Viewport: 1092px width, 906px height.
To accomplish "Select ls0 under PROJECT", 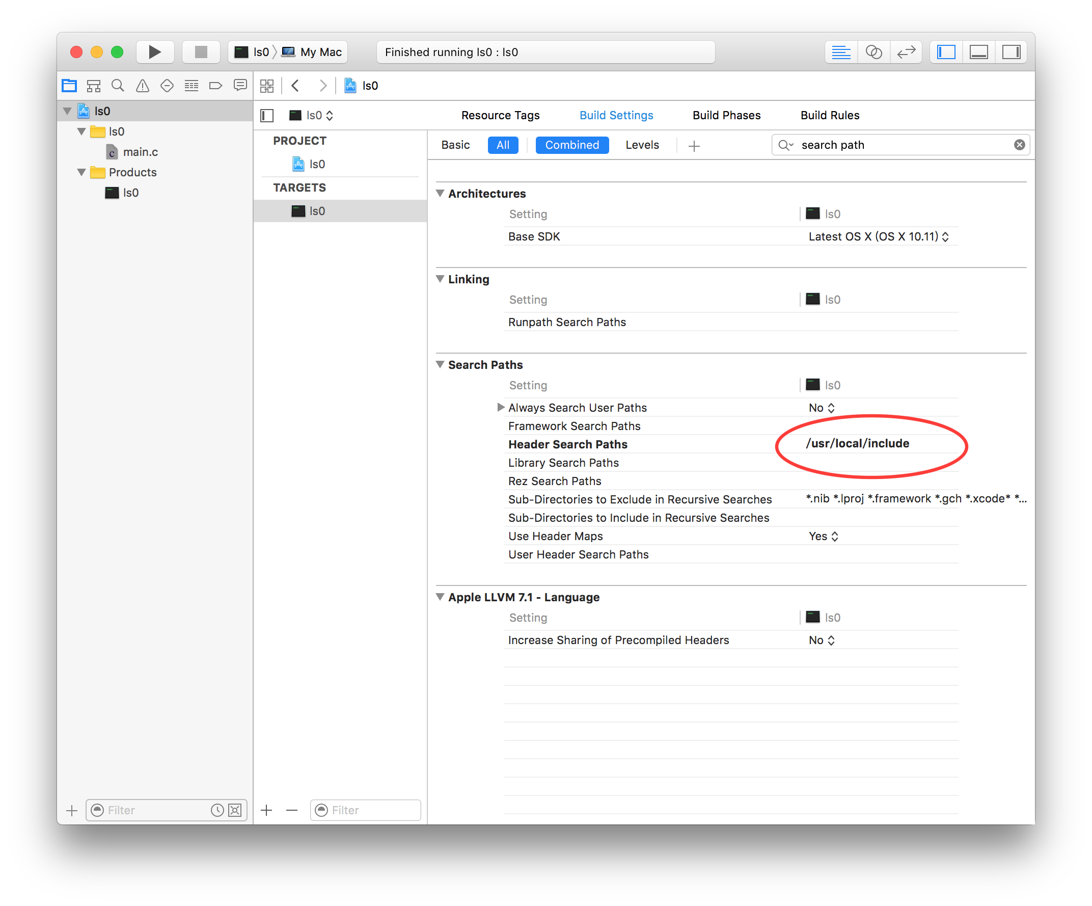I will point(309,165).
